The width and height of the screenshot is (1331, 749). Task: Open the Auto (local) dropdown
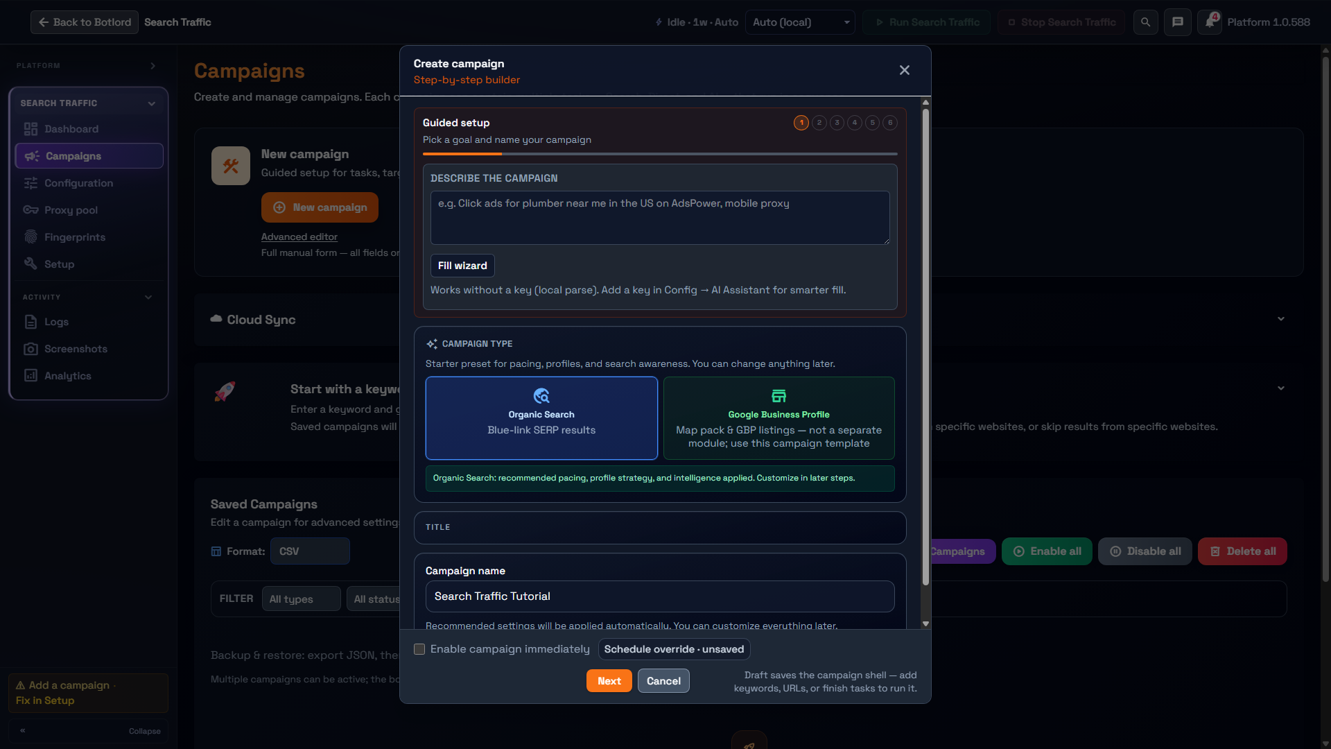coord(800,22)
